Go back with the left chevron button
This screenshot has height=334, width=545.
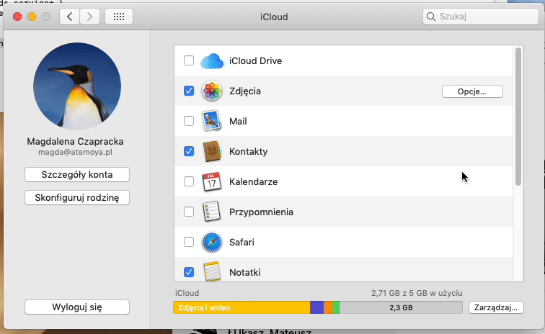click(x=69, y=17)
